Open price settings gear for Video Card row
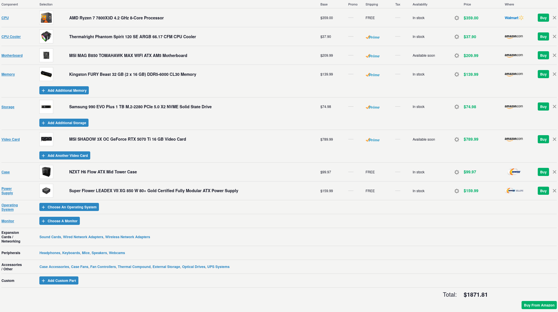558x312 pixels. point(457,140)
